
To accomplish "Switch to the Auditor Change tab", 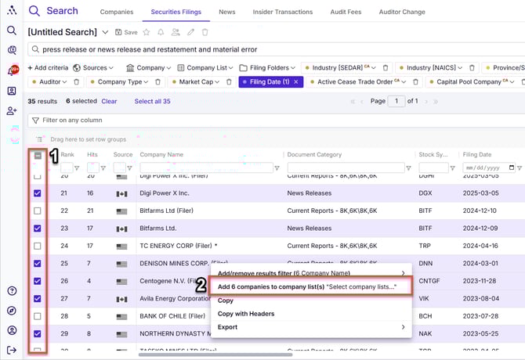I will click(x=402, y=12).
